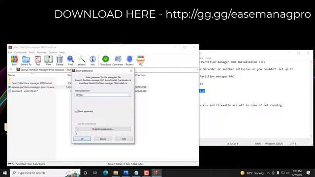
Task: Select EaseUS Partition manager PRO Install folder
Action: tap(31, 83)
